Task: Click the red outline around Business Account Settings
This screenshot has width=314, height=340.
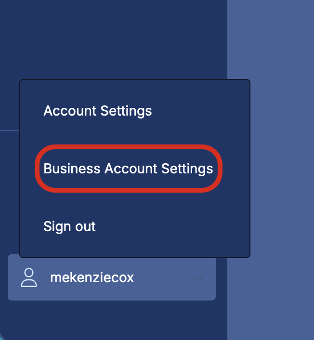Action: tap(129, 147)
